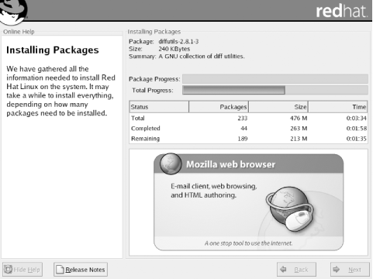
Task: Click remaining size value 213 M
Action: 299,139
